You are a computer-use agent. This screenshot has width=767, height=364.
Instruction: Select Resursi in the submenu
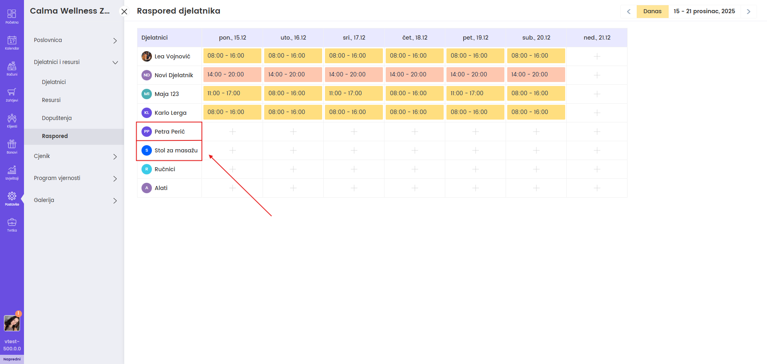(51, 100)
